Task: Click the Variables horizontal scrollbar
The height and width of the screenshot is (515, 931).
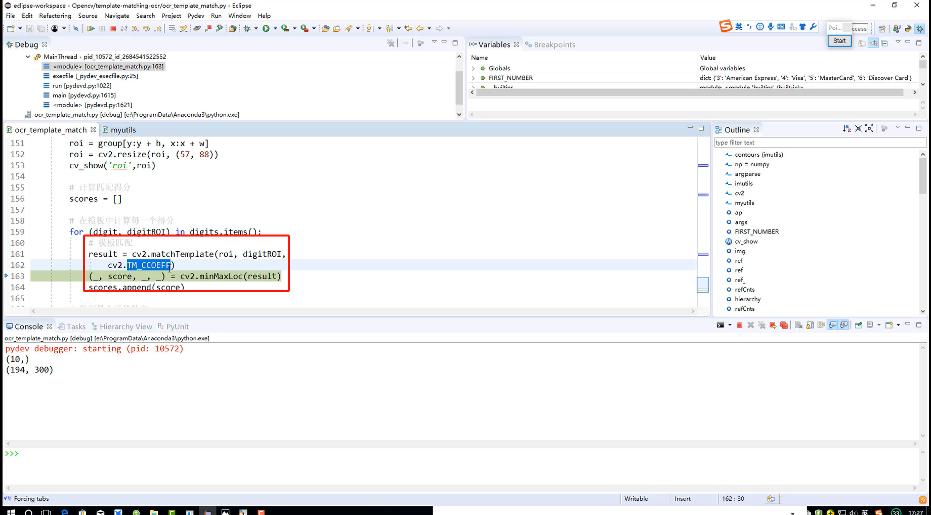Action: [691, 92]
